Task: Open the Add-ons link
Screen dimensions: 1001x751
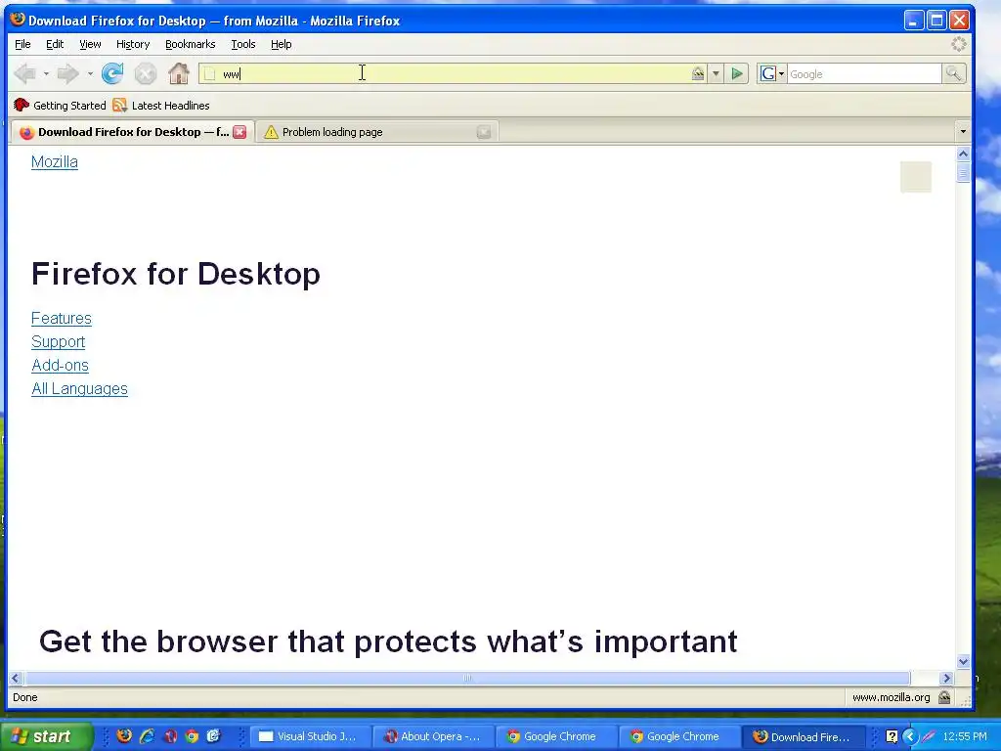Action: click(x=60, y=366)
